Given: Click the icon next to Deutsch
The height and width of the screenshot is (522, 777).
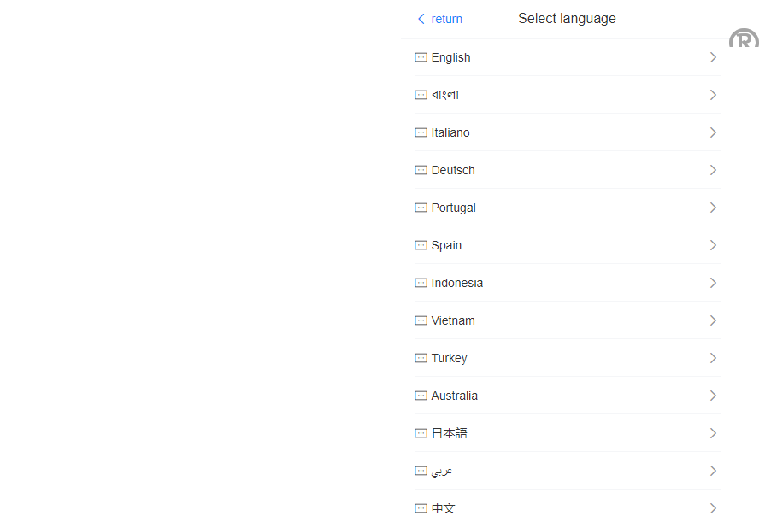Looking at the screenshot, I should pyautogui.click(x=421, y=170).
